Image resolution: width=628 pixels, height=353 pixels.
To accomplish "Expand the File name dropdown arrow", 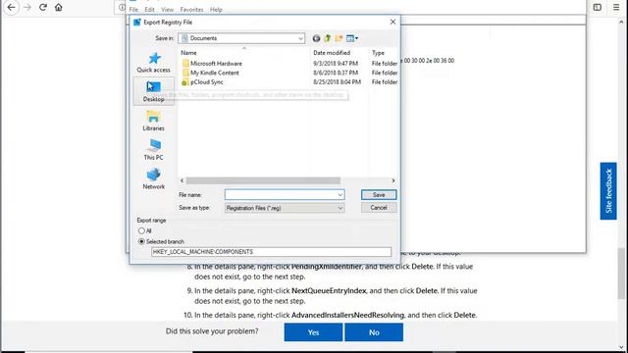I will tap(340, 195).
